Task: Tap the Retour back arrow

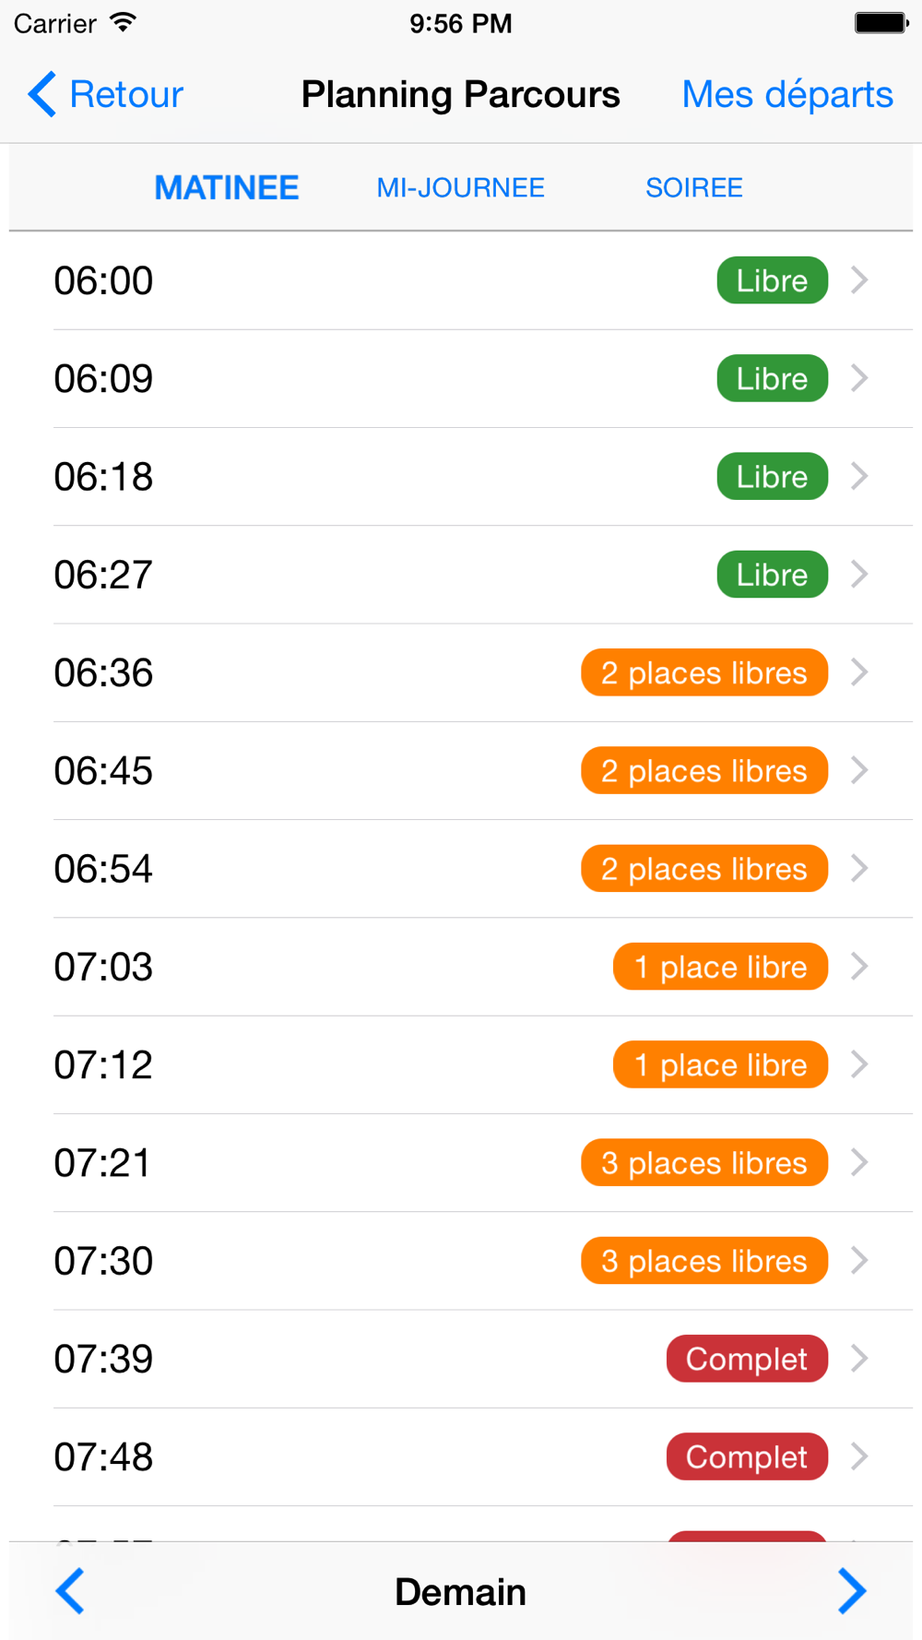Action: (43, 94)
